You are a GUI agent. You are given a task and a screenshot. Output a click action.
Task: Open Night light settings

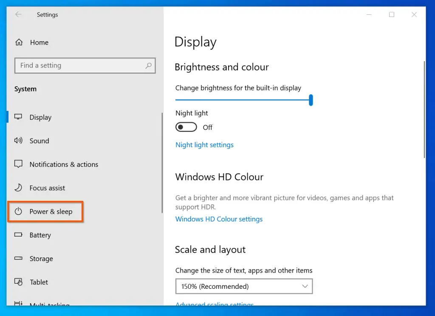(x=204, y=144)
